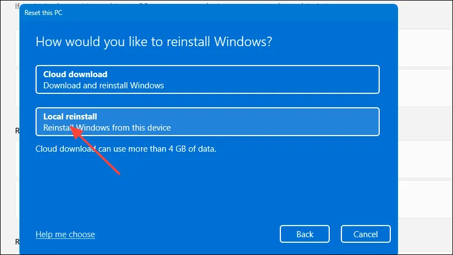Cancel the Reset this PC dialog

point(365,234)
